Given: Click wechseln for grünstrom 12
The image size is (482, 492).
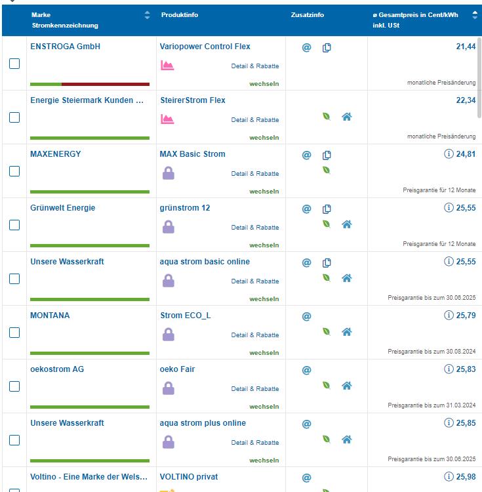Looking at the screenshot, I should [264, 245].
